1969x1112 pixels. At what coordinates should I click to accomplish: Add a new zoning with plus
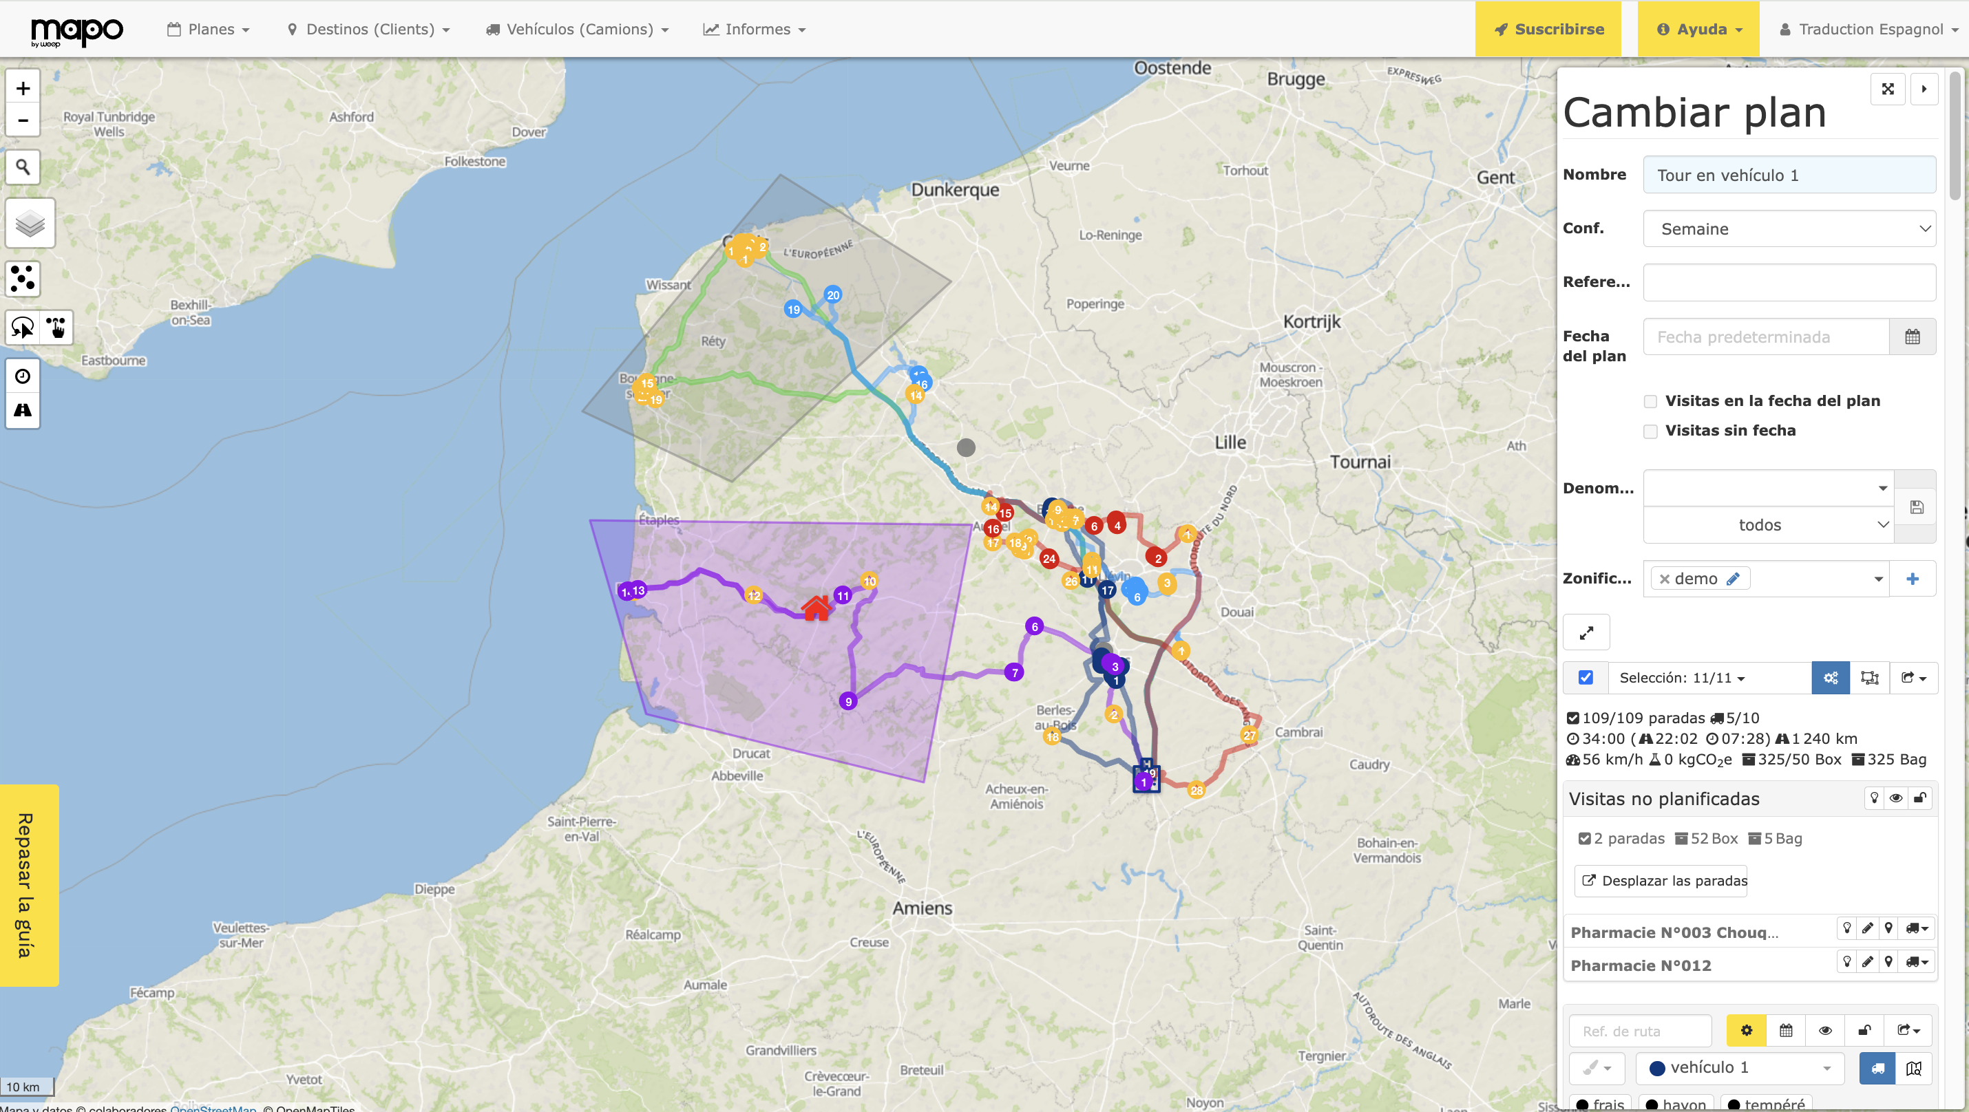[x=1913, y=579]
